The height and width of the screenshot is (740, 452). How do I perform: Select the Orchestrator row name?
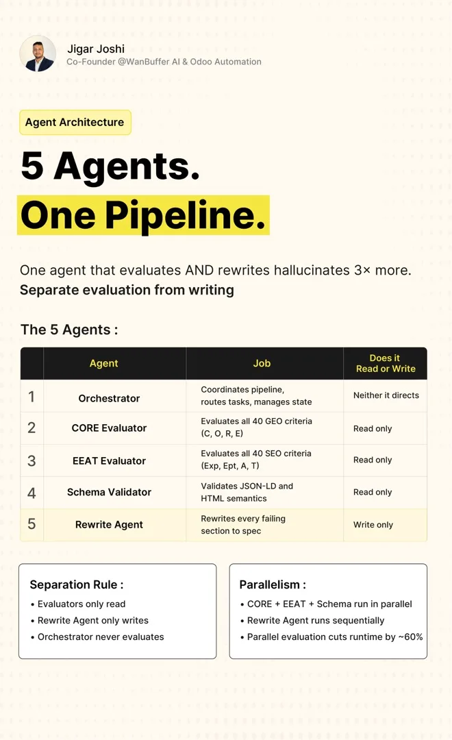point(109,398)
